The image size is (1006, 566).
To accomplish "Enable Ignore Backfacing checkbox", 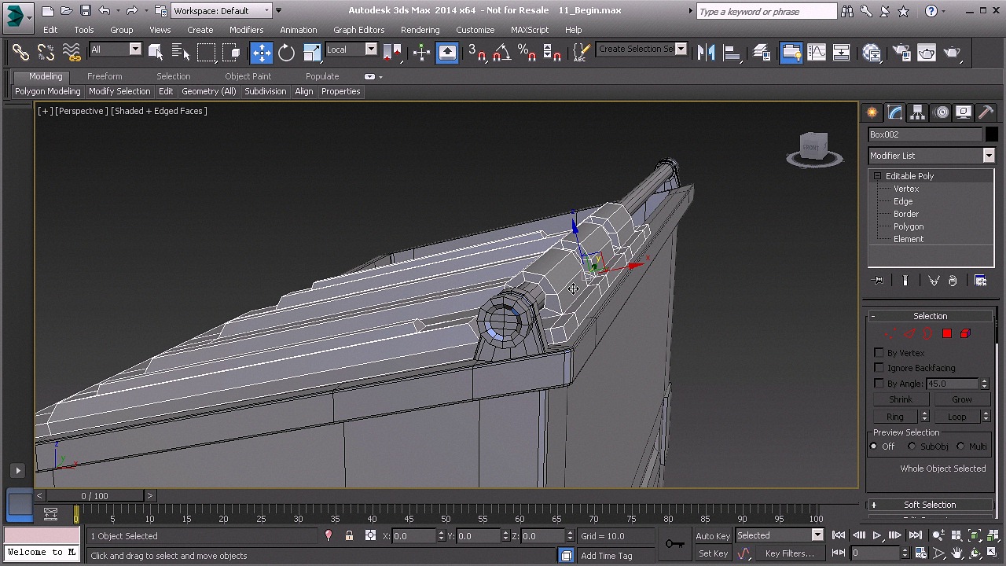I will click(879, 368).
